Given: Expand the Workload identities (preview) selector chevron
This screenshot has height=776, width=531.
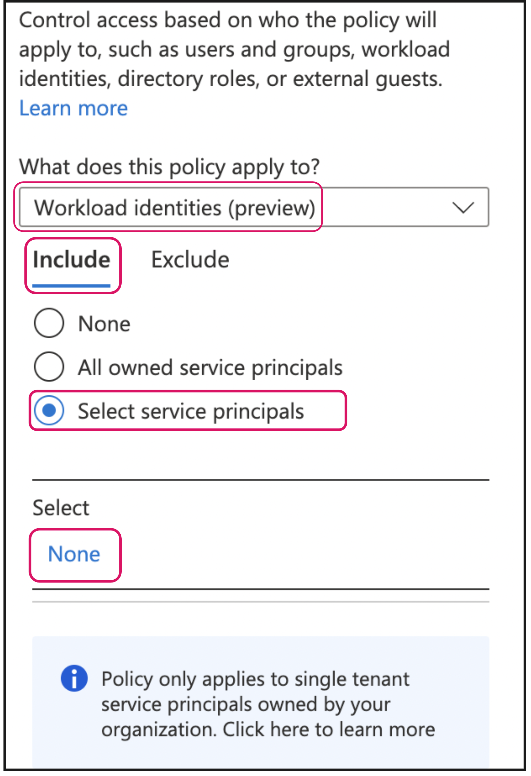Looking at the screenshot, I should [464, 207].
